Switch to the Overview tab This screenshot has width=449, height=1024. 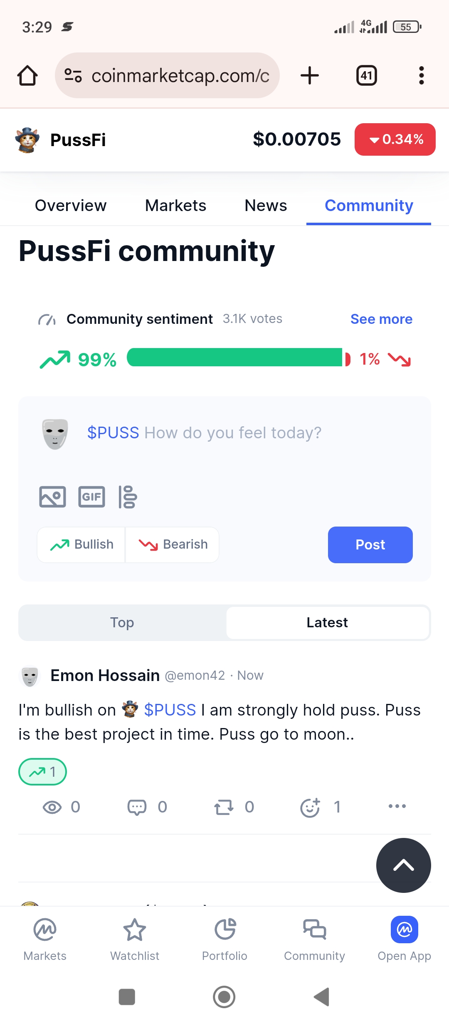(71, 206)
